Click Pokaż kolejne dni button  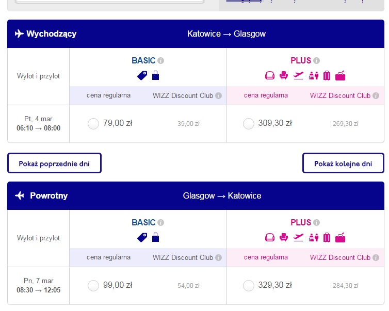tap(343, 163)
